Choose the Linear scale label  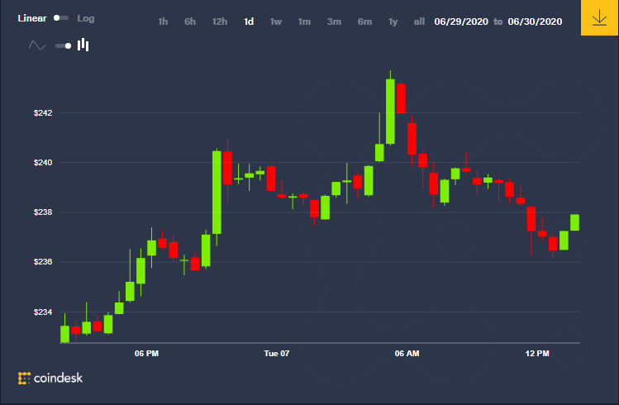[32, 18]
